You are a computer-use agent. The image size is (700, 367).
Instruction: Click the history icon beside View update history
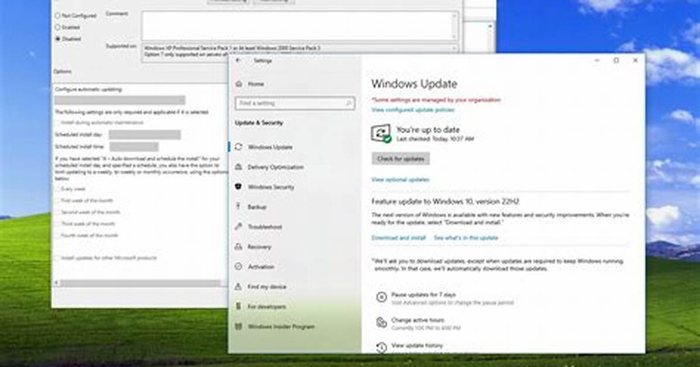click(381, 347)
